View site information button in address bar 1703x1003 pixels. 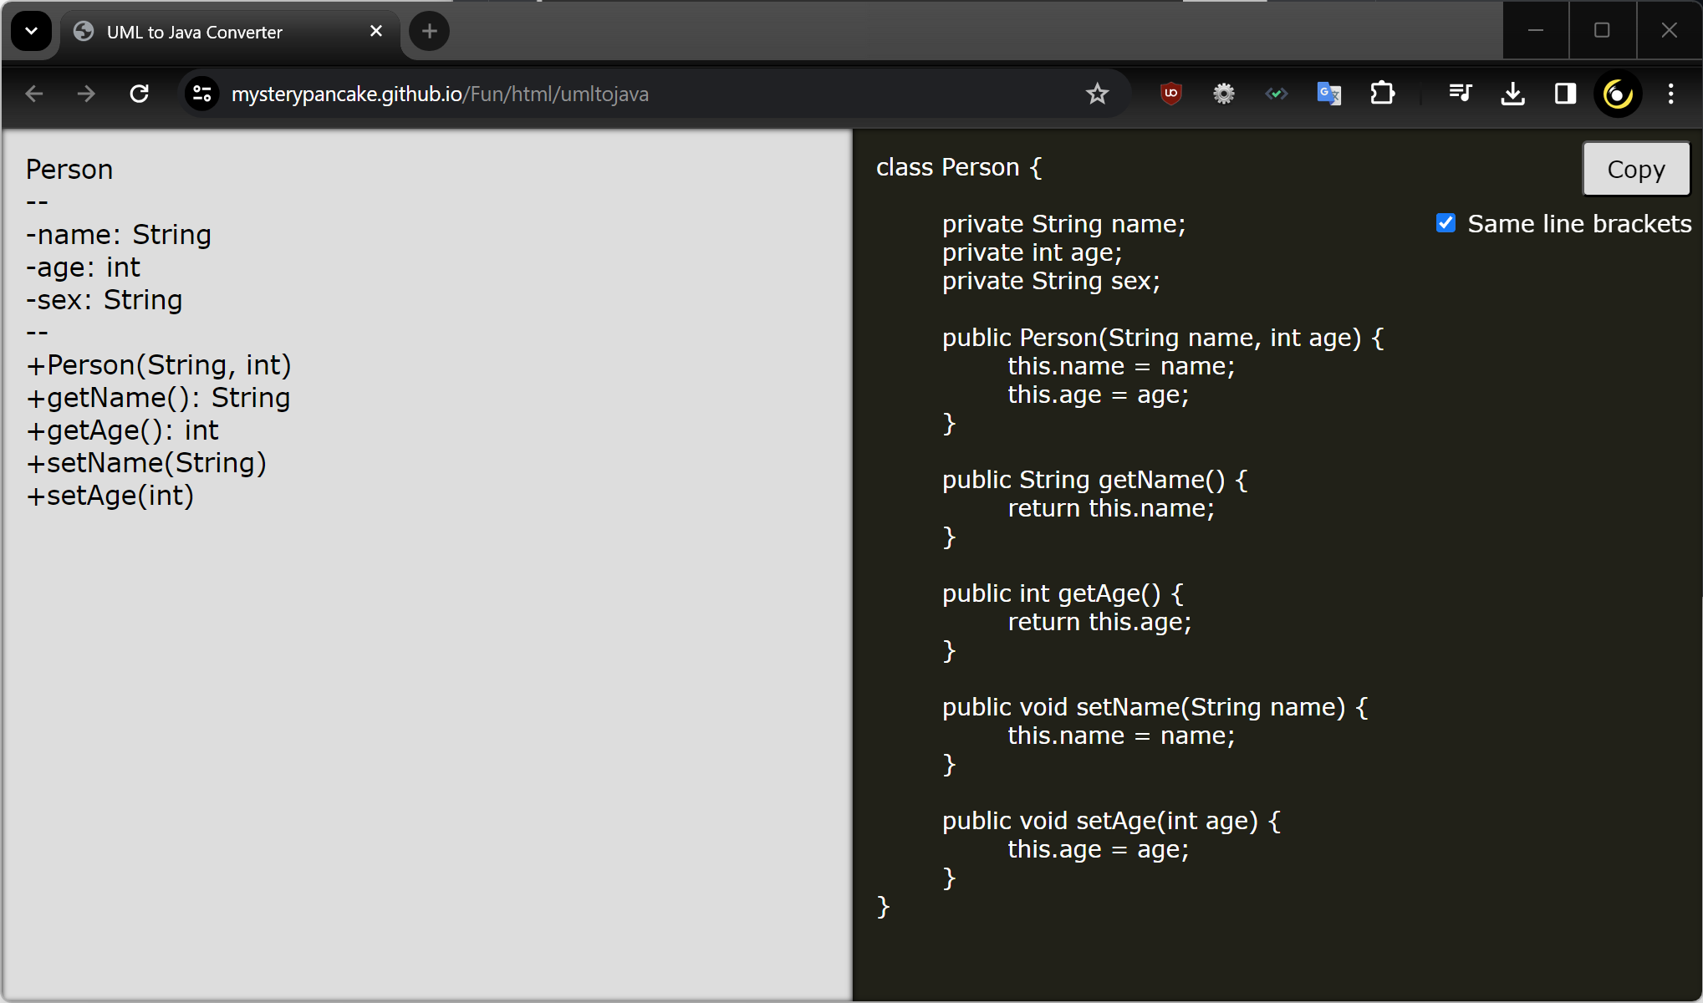tap(201, 94)
